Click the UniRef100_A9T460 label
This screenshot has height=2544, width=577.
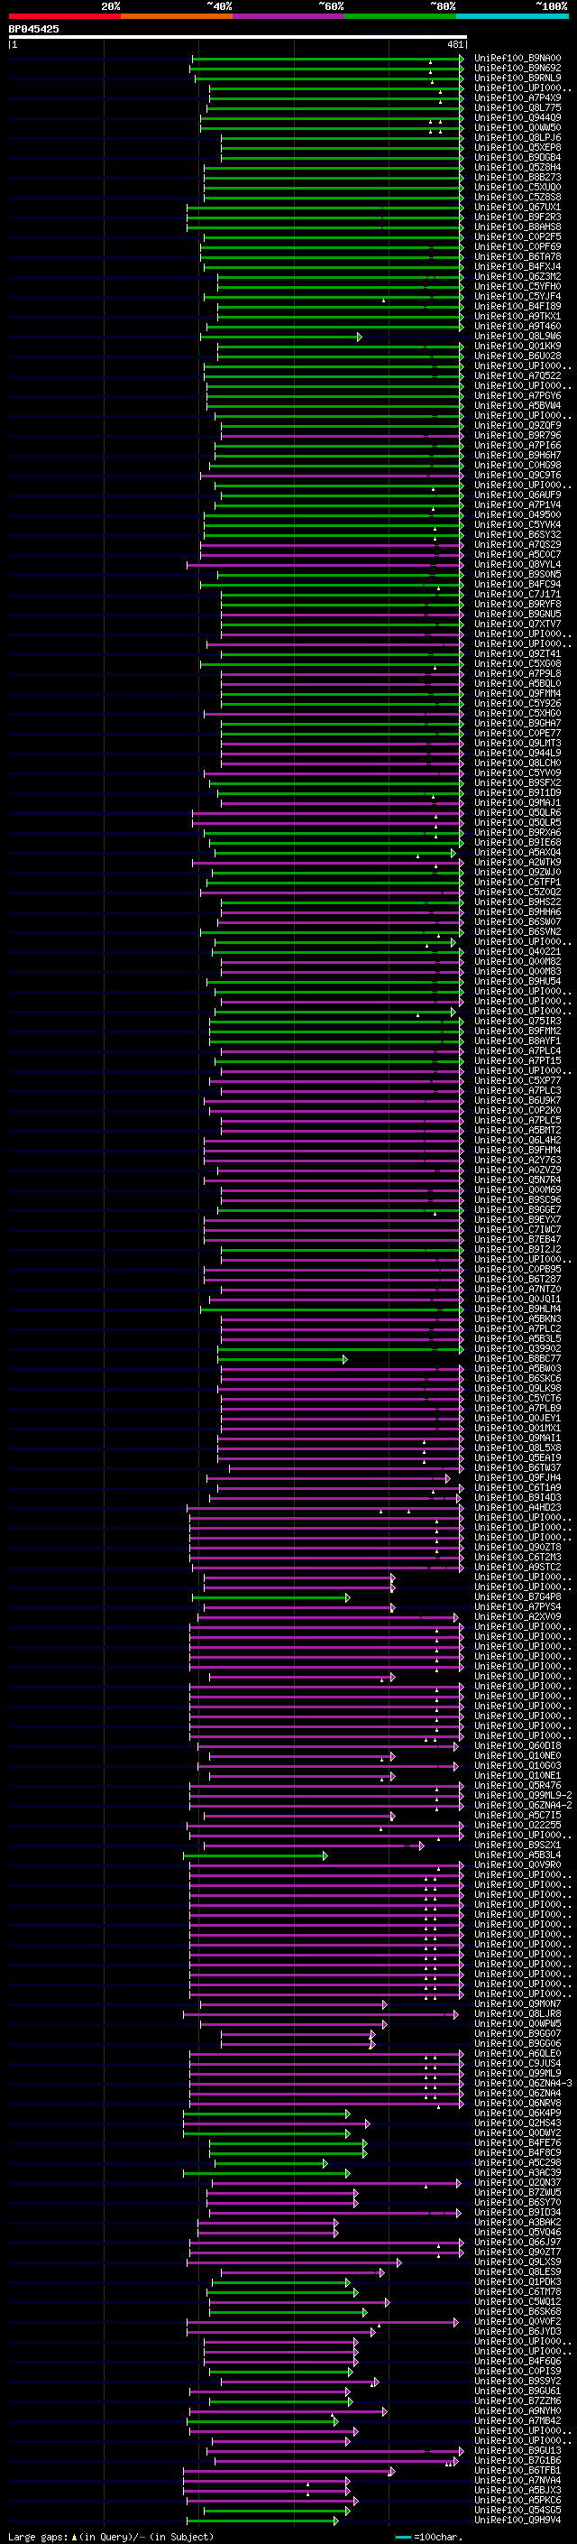(517, 326)
